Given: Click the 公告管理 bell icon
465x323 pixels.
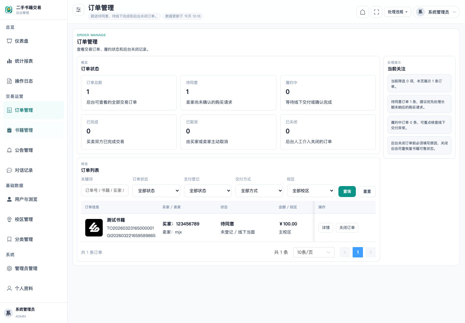Looking at the screenshot, I should 9,150.
